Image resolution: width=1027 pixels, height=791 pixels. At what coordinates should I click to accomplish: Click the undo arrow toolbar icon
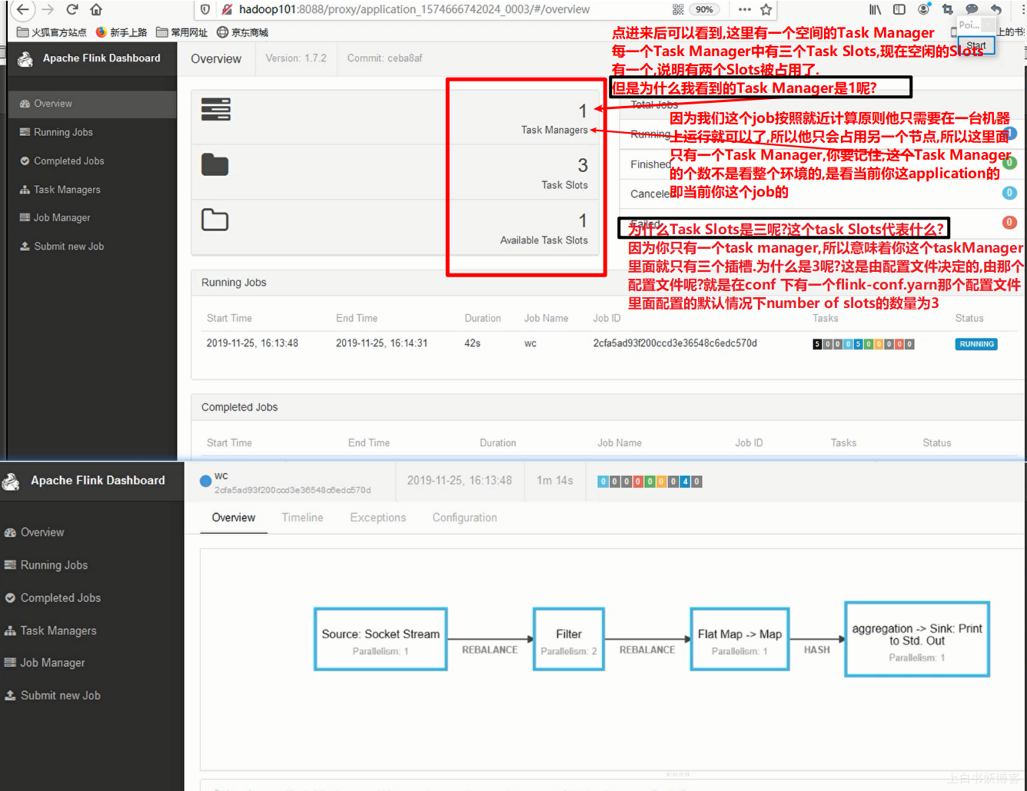995,9
